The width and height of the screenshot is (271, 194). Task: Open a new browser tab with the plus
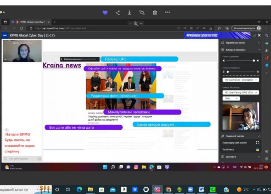[55, 22]
